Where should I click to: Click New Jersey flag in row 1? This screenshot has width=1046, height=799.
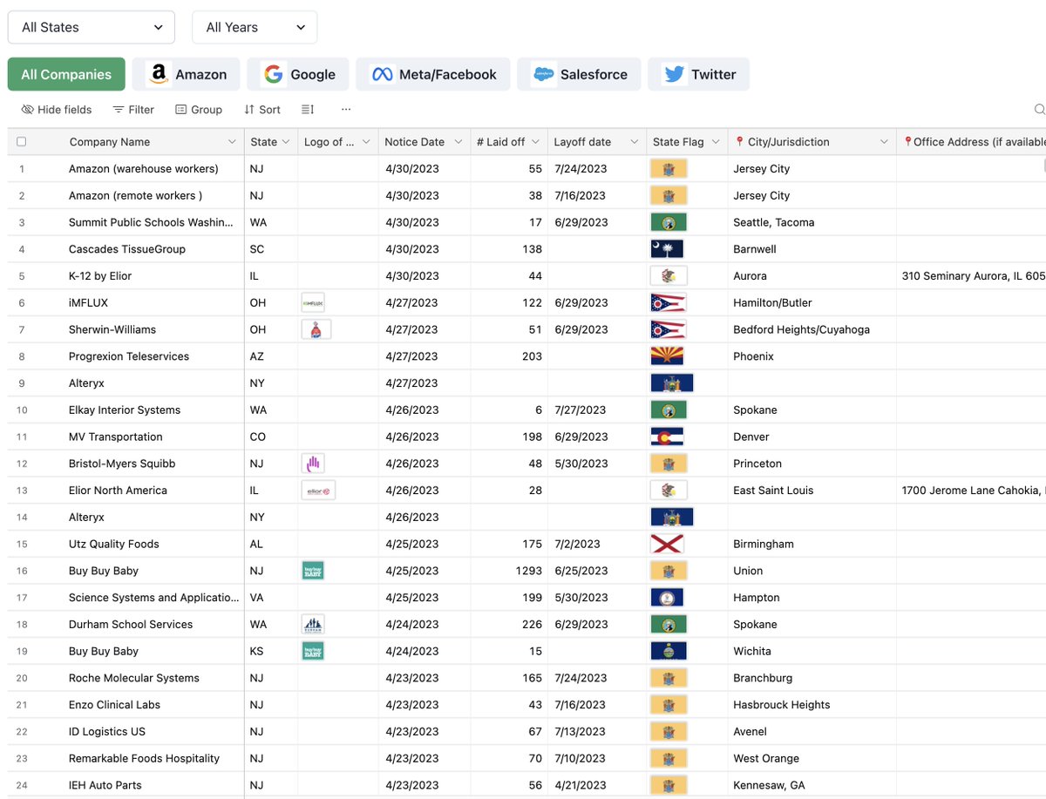(x=669, y=169)
